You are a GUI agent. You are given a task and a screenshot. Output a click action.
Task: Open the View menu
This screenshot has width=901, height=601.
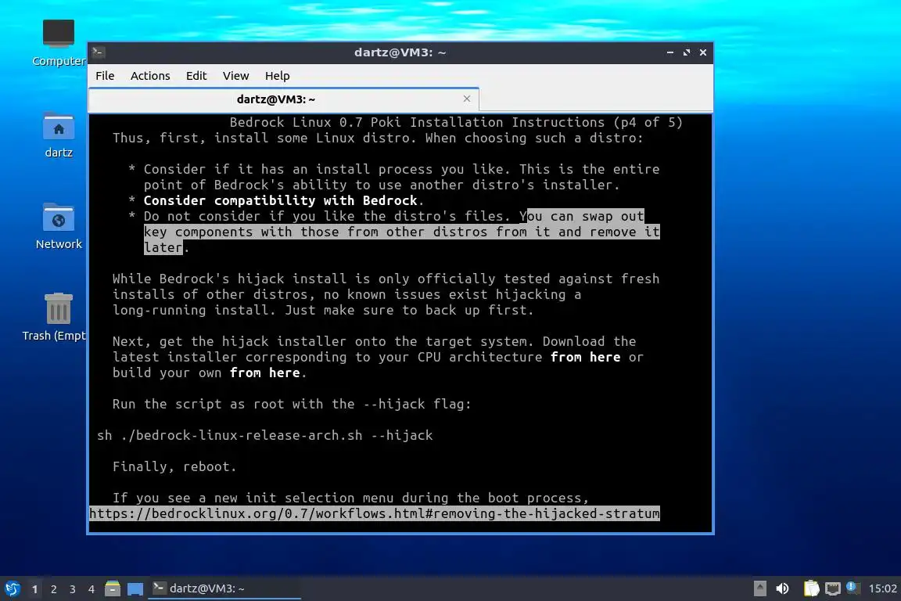pyautogui.click(x=235, y=76)
